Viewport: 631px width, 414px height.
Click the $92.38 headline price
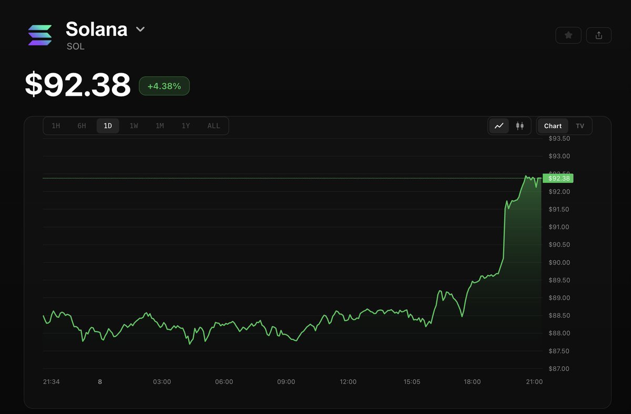(x=78, y=85)
